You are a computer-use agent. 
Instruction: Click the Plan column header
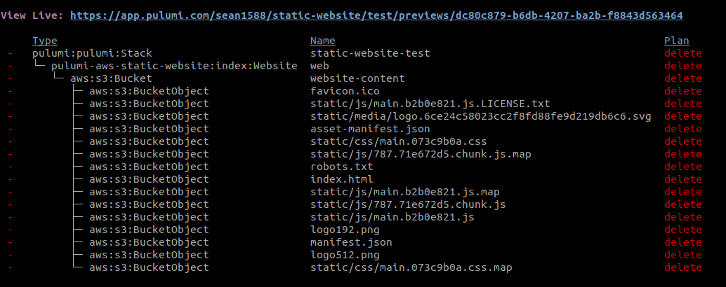[676, 41]
